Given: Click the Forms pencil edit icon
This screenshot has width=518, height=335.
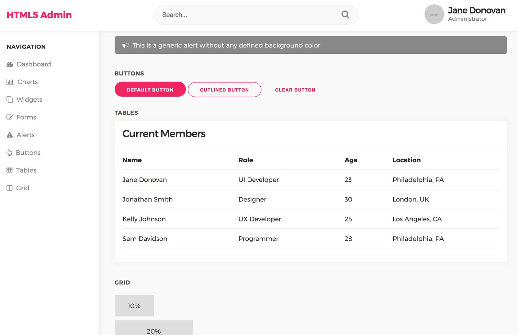Looking at the screenshot, I should 10,117.
